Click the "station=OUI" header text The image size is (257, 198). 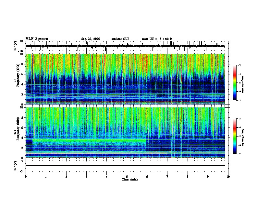[x=120, y=39]
